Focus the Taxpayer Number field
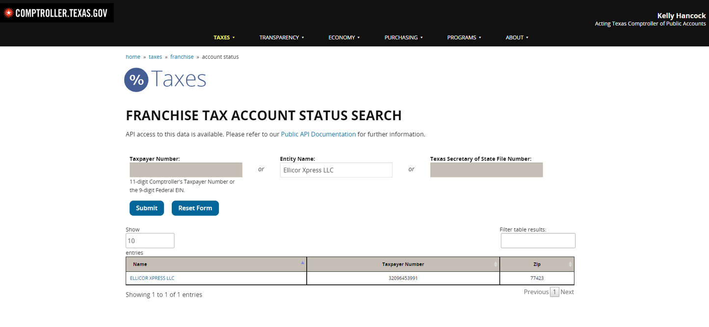This screenshot has width=709, height=327. pyautogui.click(x=186, y=170)
